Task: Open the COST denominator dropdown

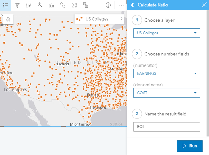Action: click(167, 93)
